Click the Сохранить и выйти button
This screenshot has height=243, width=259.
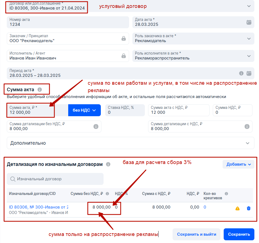[196, 234]
